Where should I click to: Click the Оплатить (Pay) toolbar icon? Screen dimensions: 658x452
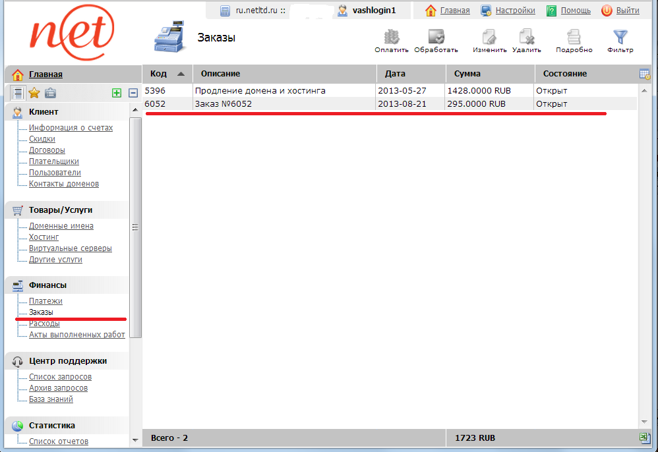[392, 38]
